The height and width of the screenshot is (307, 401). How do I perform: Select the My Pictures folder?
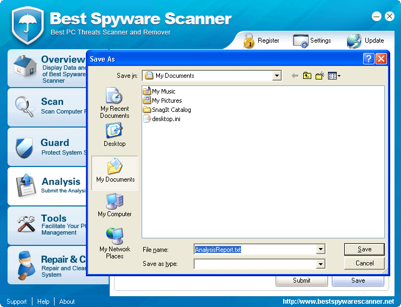click(x=162, y=101)
